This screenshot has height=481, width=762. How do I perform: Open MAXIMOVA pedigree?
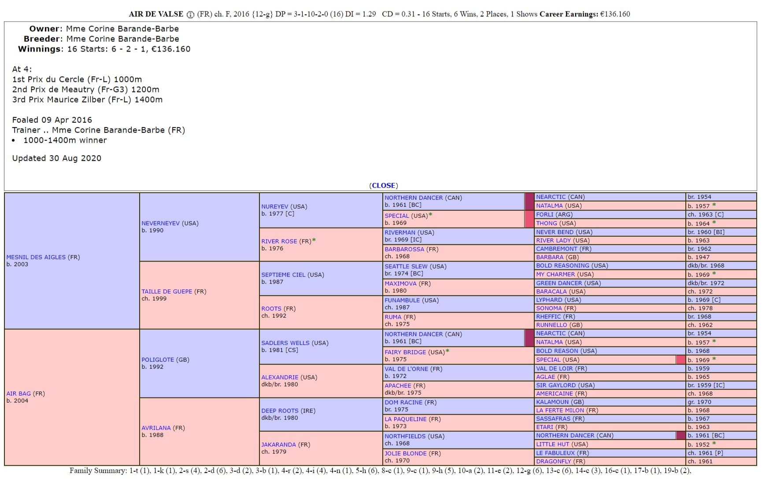(x=400, y=283)
